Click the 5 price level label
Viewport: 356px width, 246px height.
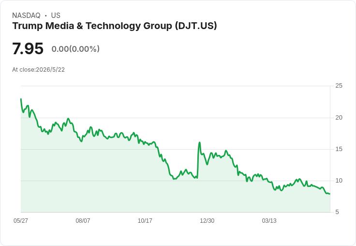(337, 212)
